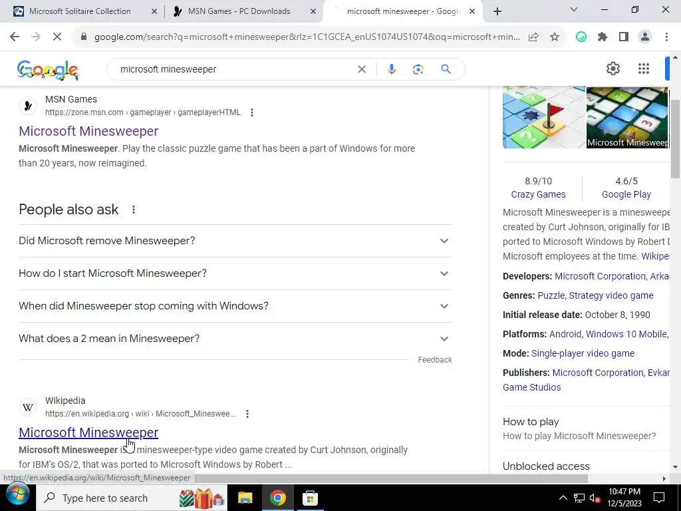Open Game Studios publisher link
Screen dimensions: 681x511
click(x=531, y=387)
